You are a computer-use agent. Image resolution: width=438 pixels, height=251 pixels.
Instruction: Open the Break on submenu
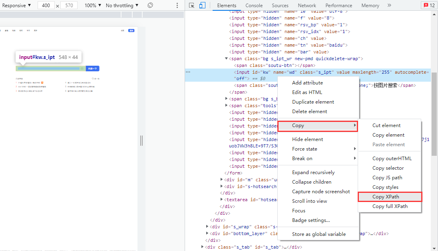tap(318, 159)
